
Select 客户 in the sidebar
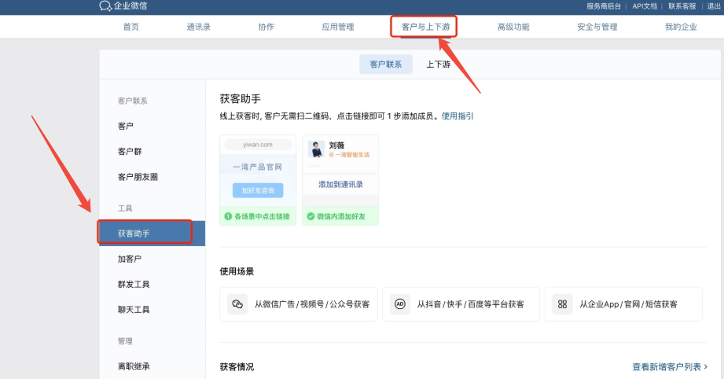tap(126, 126)
